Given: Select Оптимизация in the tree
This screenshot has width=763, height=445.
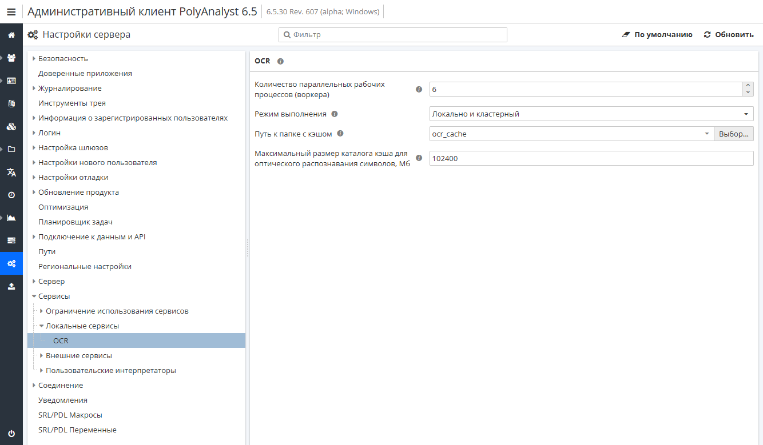Looking at the screenshot, I should 63,207.
